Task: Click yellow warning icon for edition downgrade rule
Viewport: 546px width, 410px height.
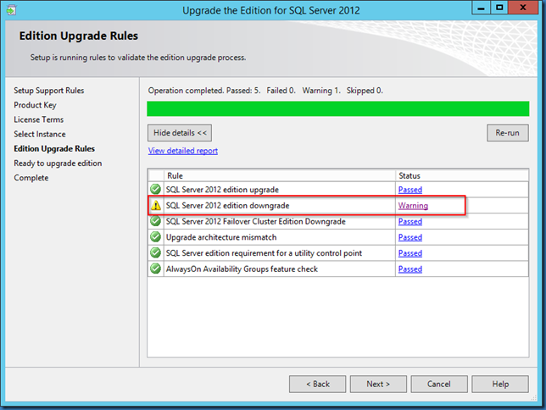Action: tap(156, 205)
